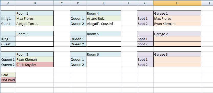The height and width of the screenshot is (93, 213).
Task: Click the empty Room 5 Queen 1 cell
Action: coord(104,39)
